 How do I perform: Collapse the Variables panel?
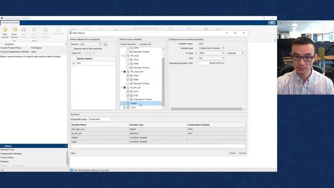tap(2, 44)
